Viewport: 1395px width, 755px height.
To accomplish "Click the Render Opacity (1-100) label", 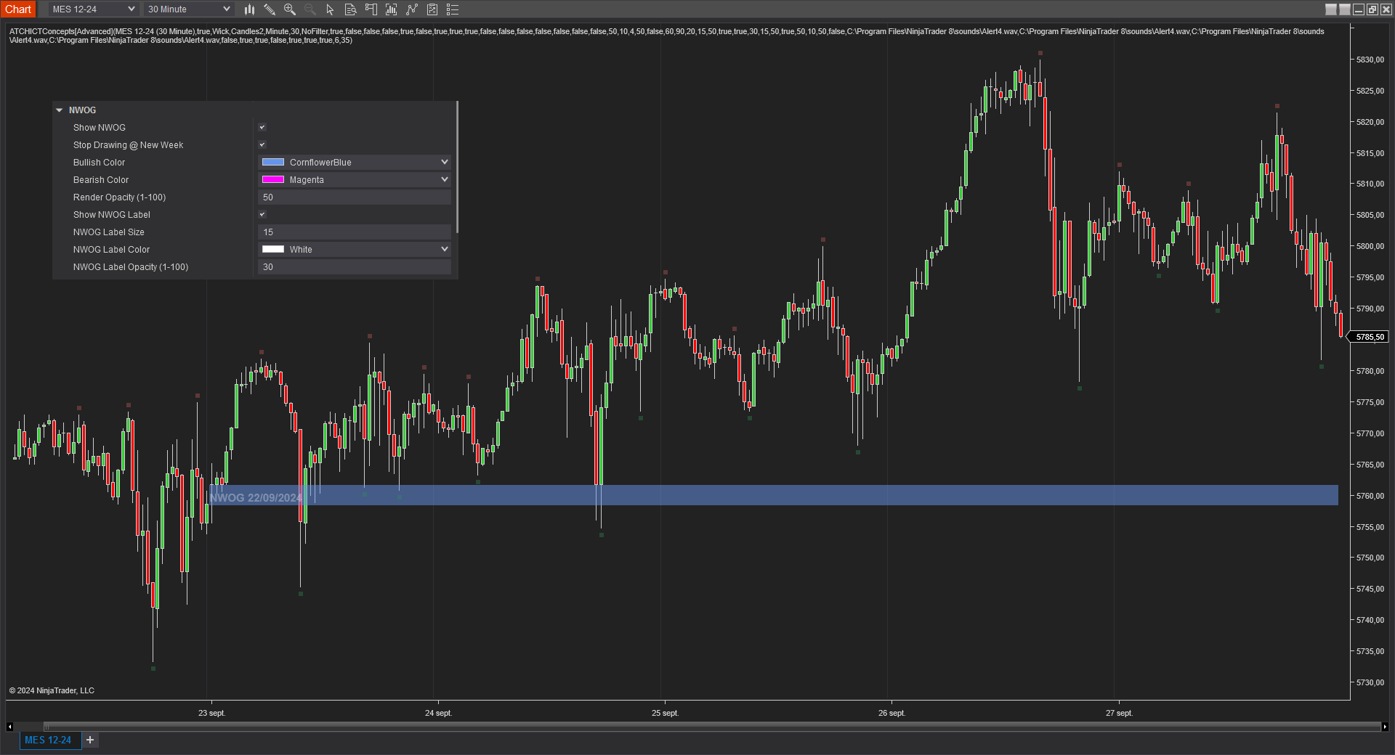I will coord(119,197).
